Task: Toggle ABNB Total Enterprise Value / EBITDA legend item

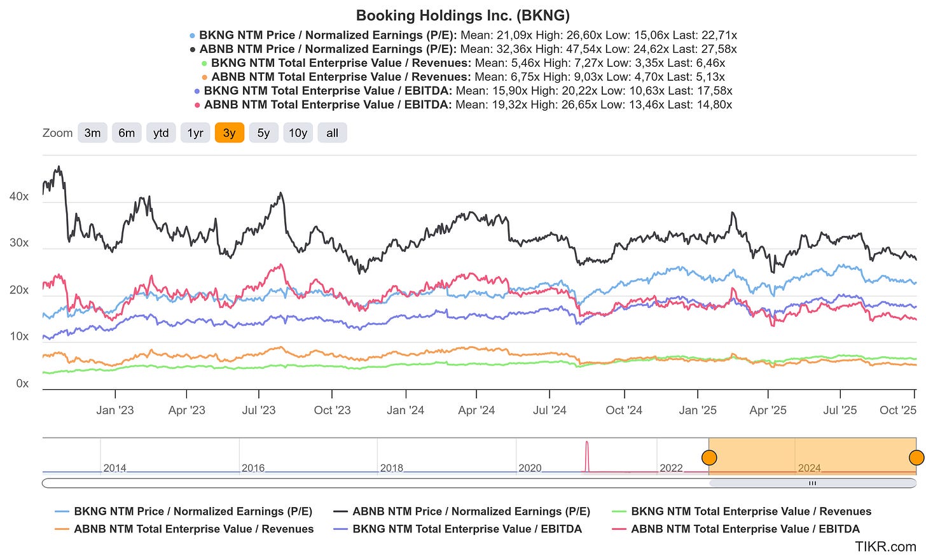Action: (x=736, y=529)
